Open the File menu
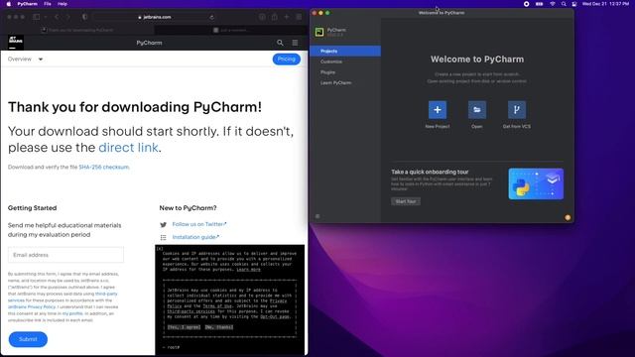Image resolution: width=635 pixels, height=357 pixels. [x=48, y=4]
